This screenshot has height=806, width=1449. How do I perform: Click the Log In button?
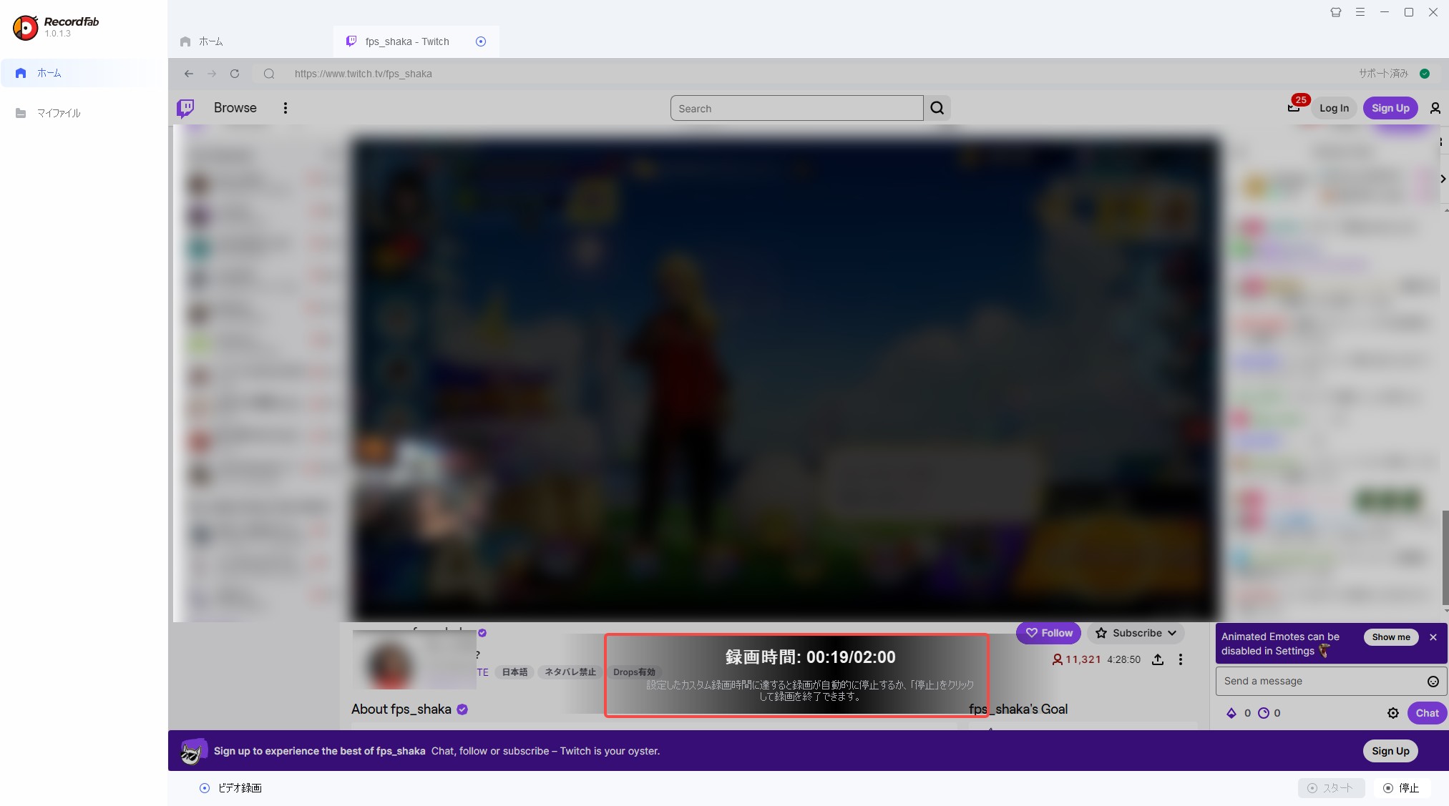pos(1334,108)
